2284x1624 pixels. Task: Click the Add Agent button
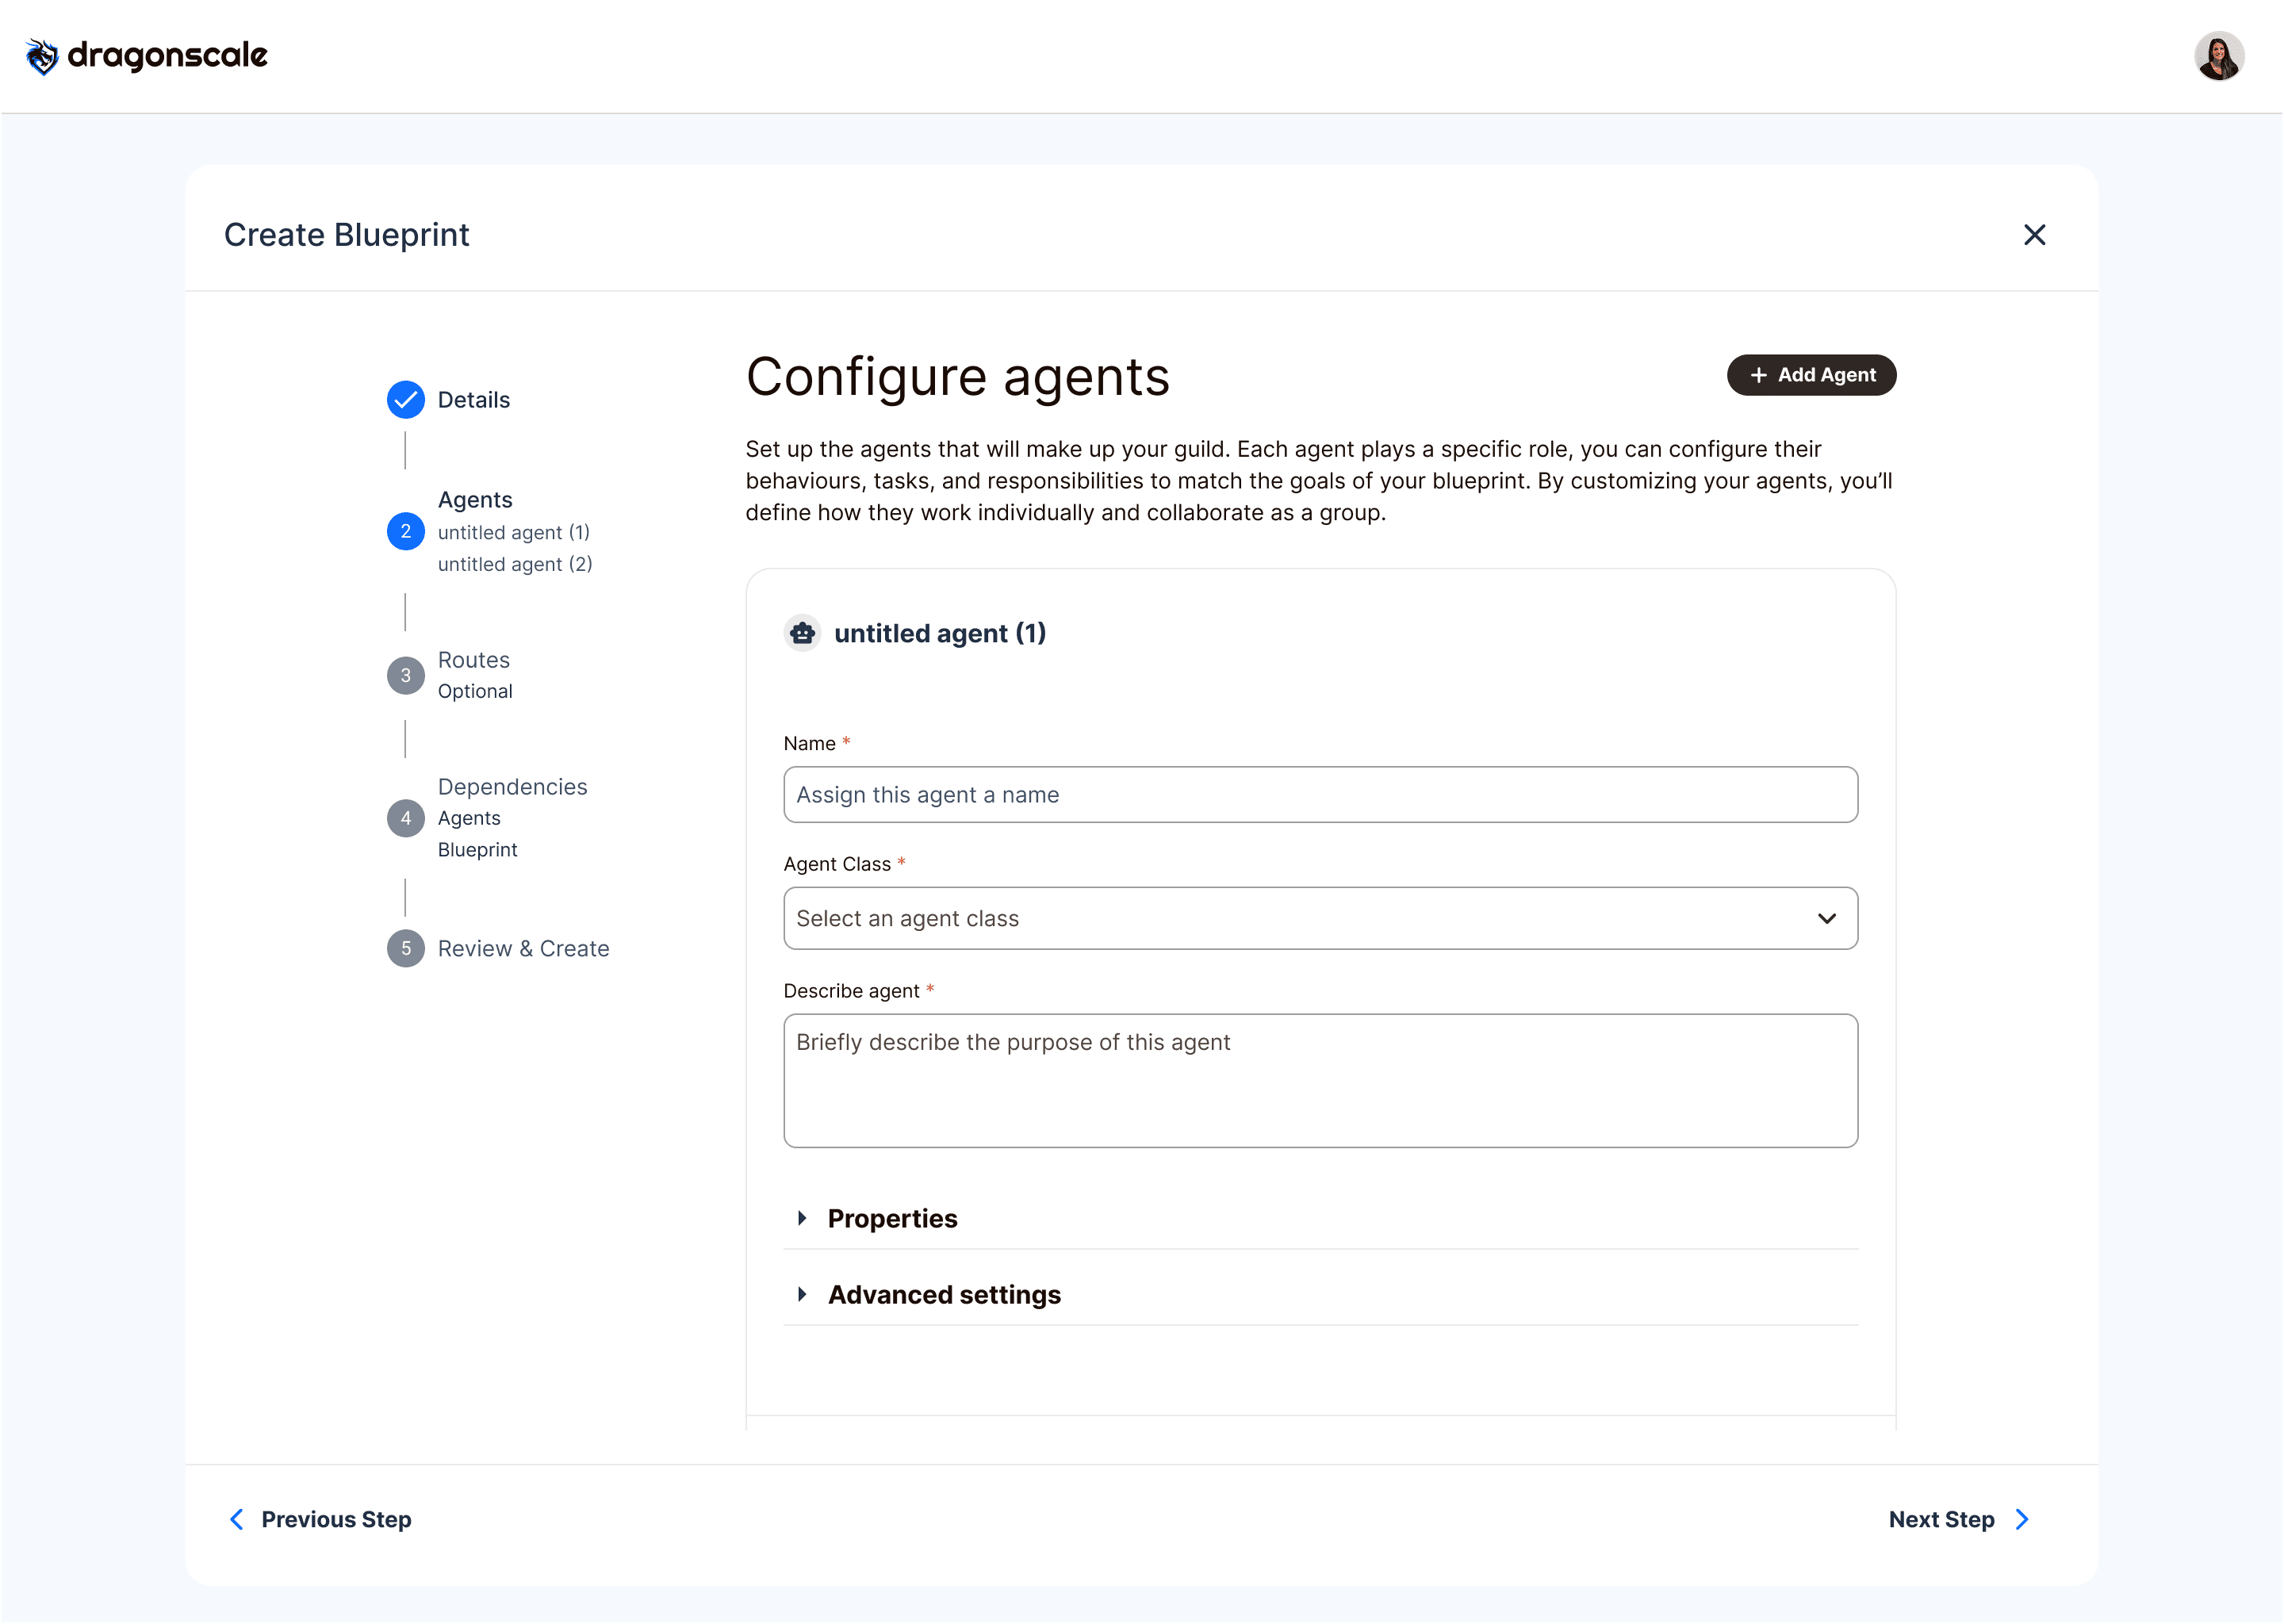[1811, 375]
